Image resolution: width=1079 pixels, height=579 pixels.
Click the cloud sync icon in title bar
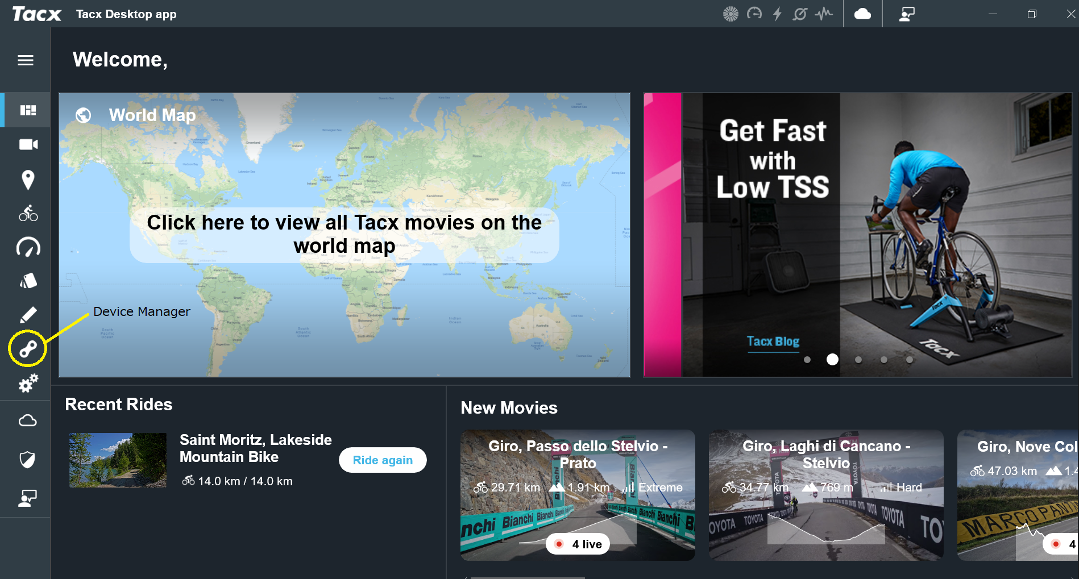862,14
